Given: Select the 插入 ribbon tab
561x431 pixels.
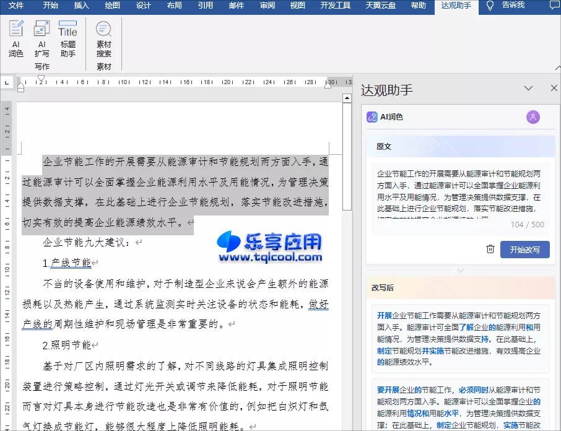Looking at the screenshot, I should pyautogui.click(x=82, y=7).
